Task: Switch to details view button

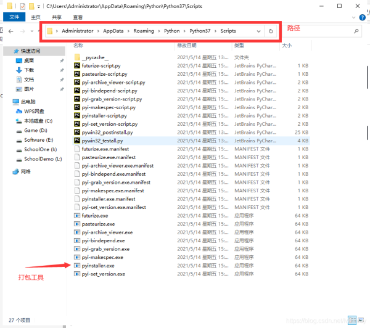Action: click(x=352, y=320)
